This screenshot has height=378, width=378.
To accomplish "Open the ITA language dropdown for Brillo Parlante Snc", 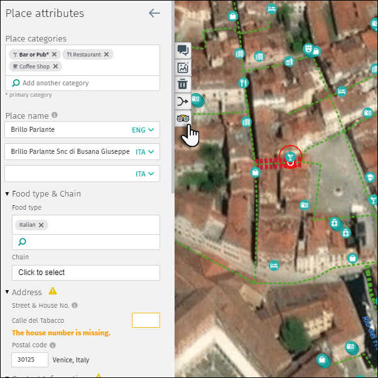I will coord(144,152).
